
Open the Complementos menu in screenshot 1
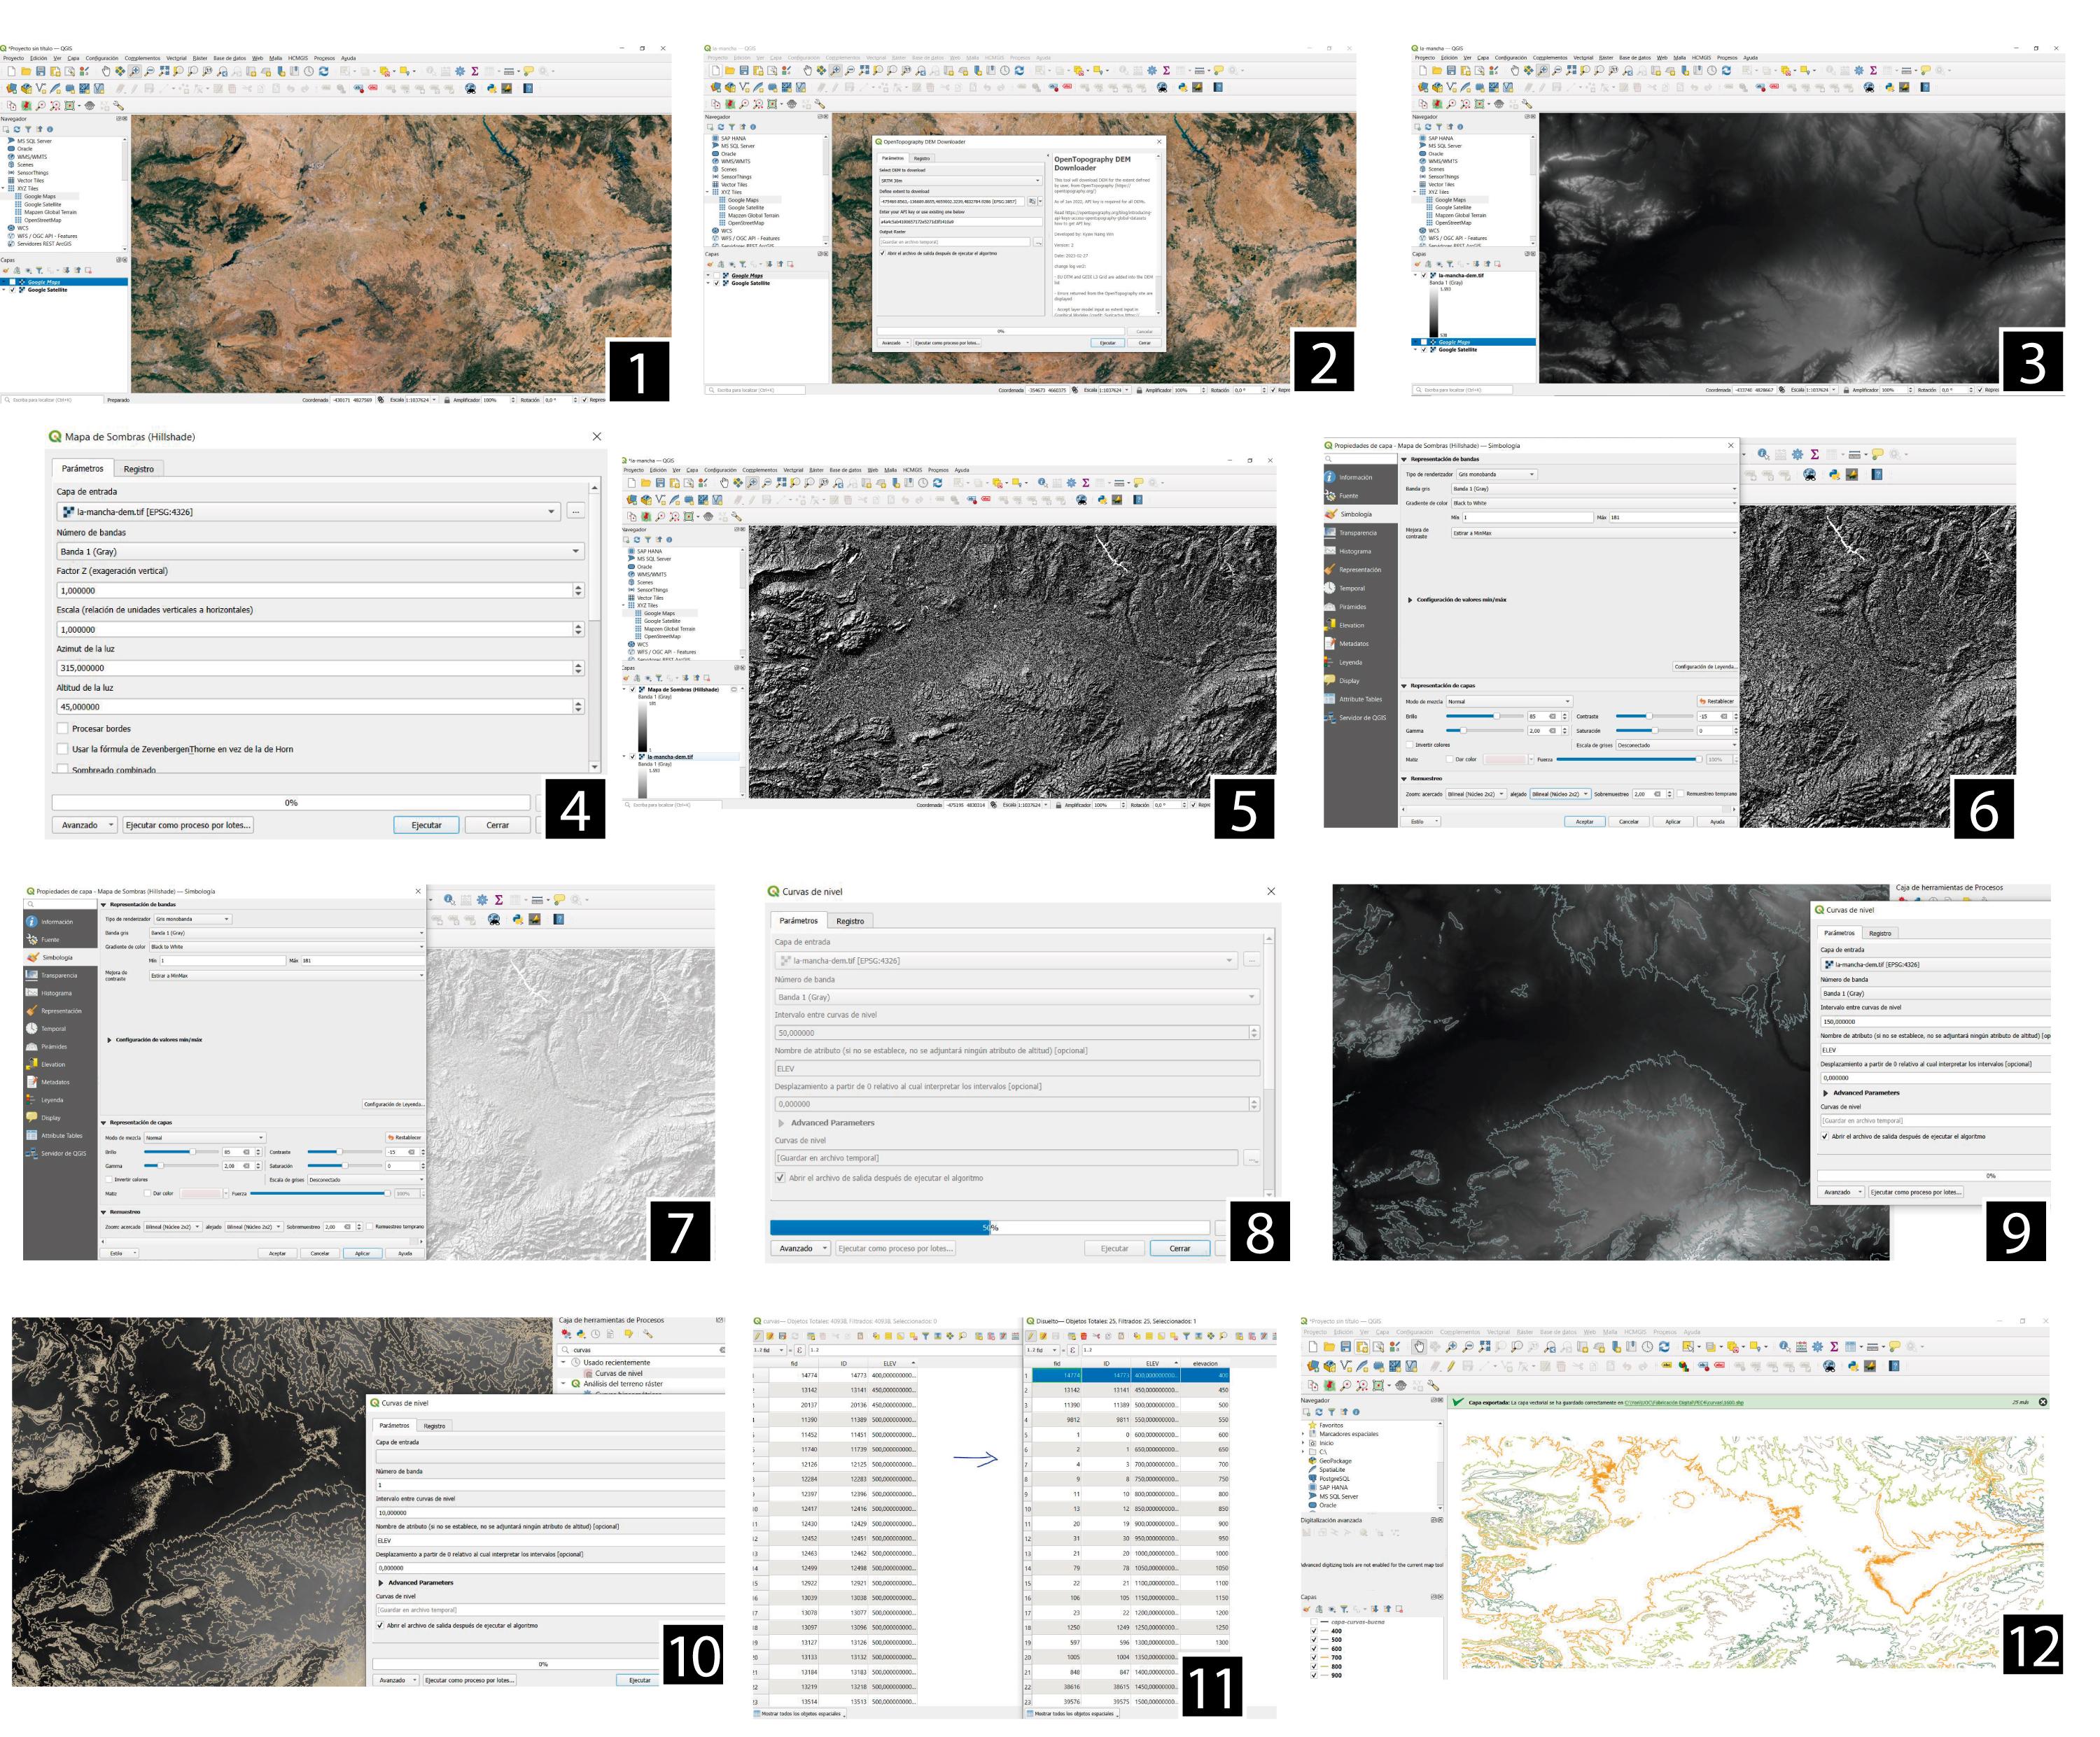click(143, 58)
